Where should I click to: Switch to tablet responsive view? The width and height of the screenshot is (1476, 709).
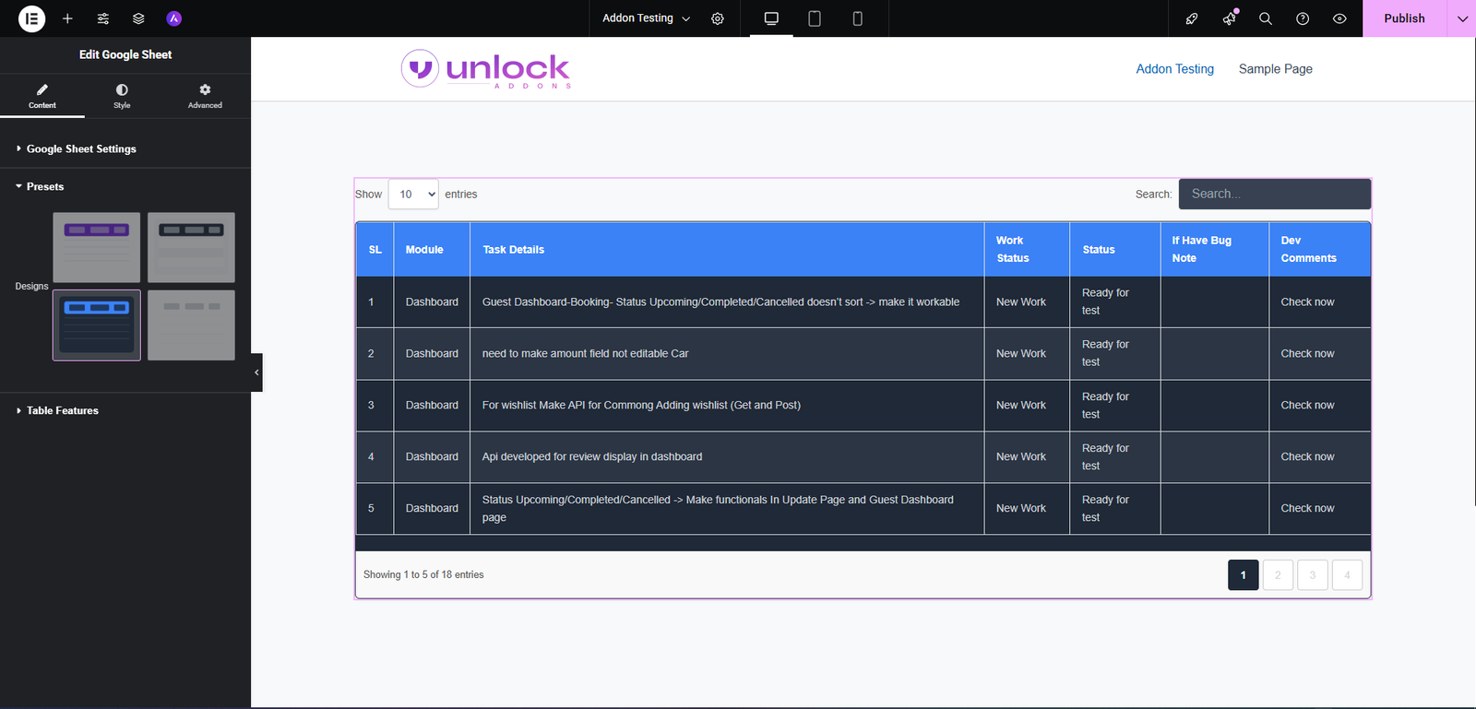815,18
